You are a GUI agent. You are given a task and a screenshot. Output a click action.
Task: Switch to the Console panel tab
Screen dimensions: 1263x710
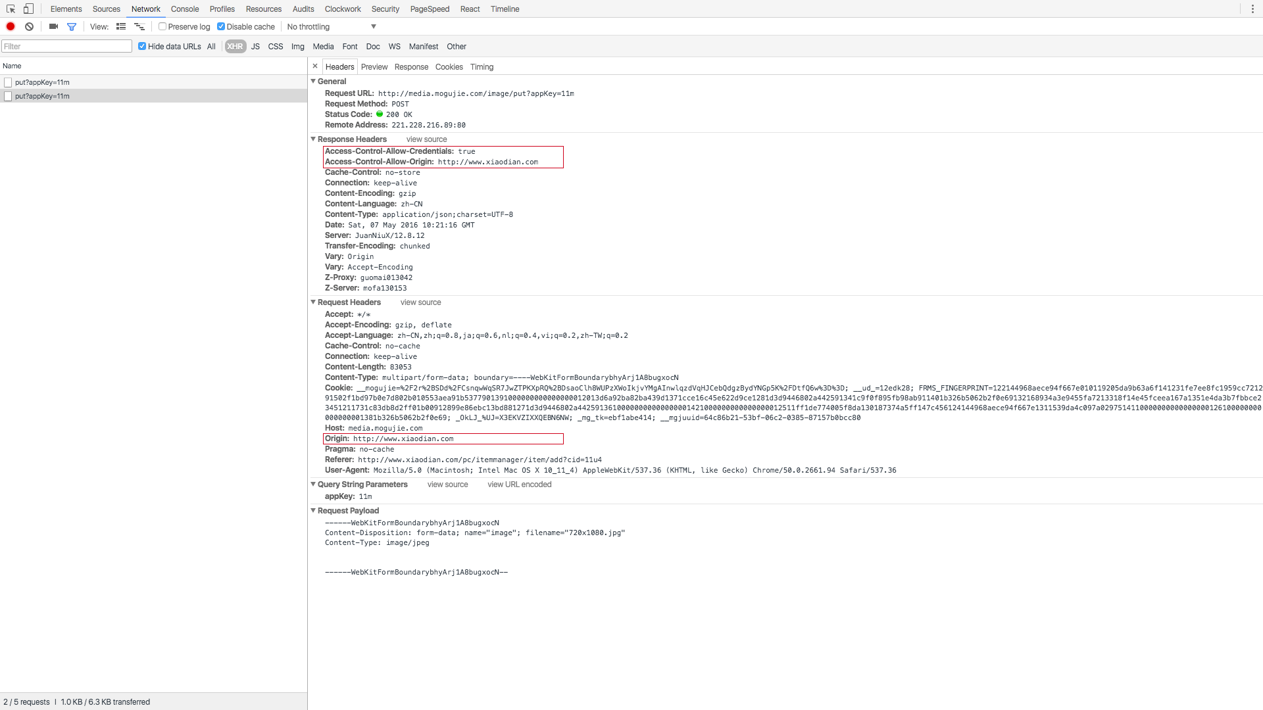[x=185, y=9]
